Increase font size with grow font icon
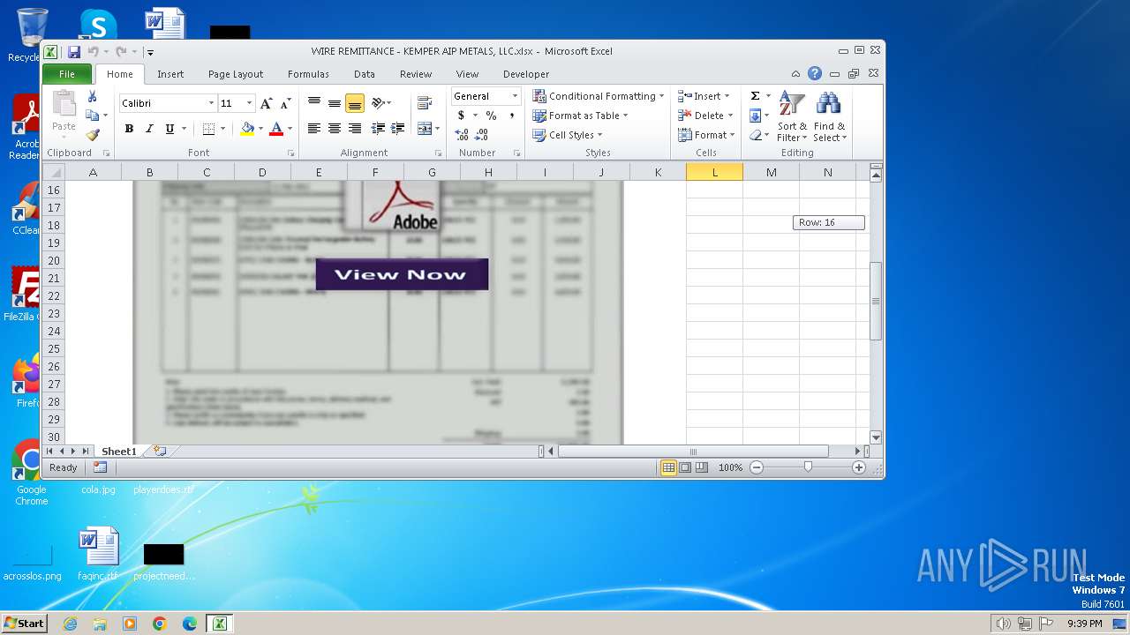 pos(267,103)
